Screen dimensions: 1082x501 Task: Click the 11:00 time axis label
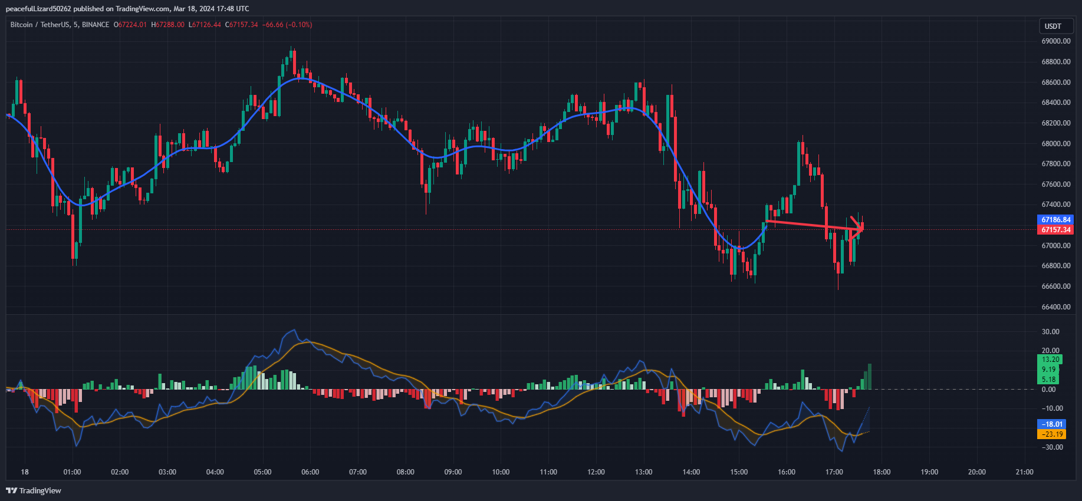(x=548, y=472)
